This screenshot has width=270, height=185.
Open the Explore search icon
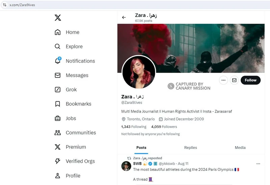click(x=57, y=47)
